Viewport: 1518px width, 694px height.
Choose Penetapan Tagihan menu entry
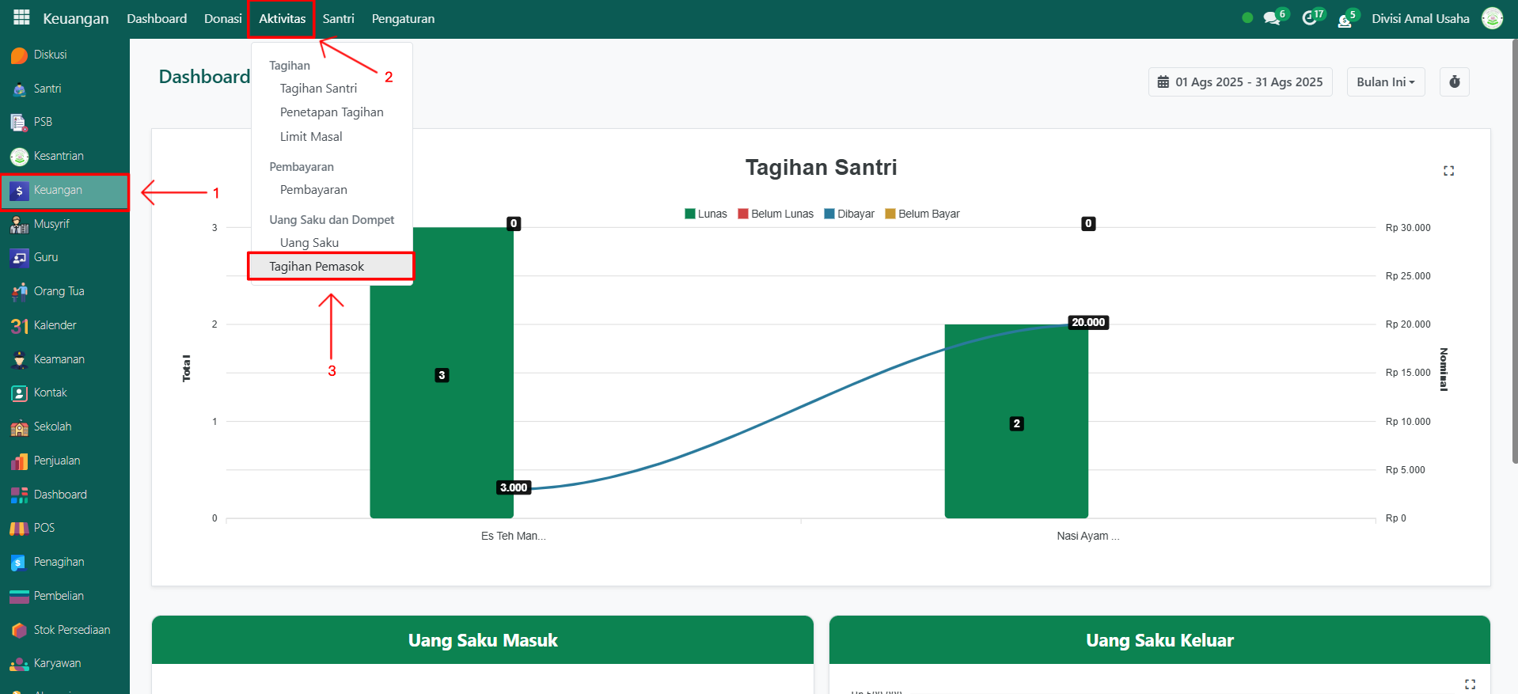point(332,112)
